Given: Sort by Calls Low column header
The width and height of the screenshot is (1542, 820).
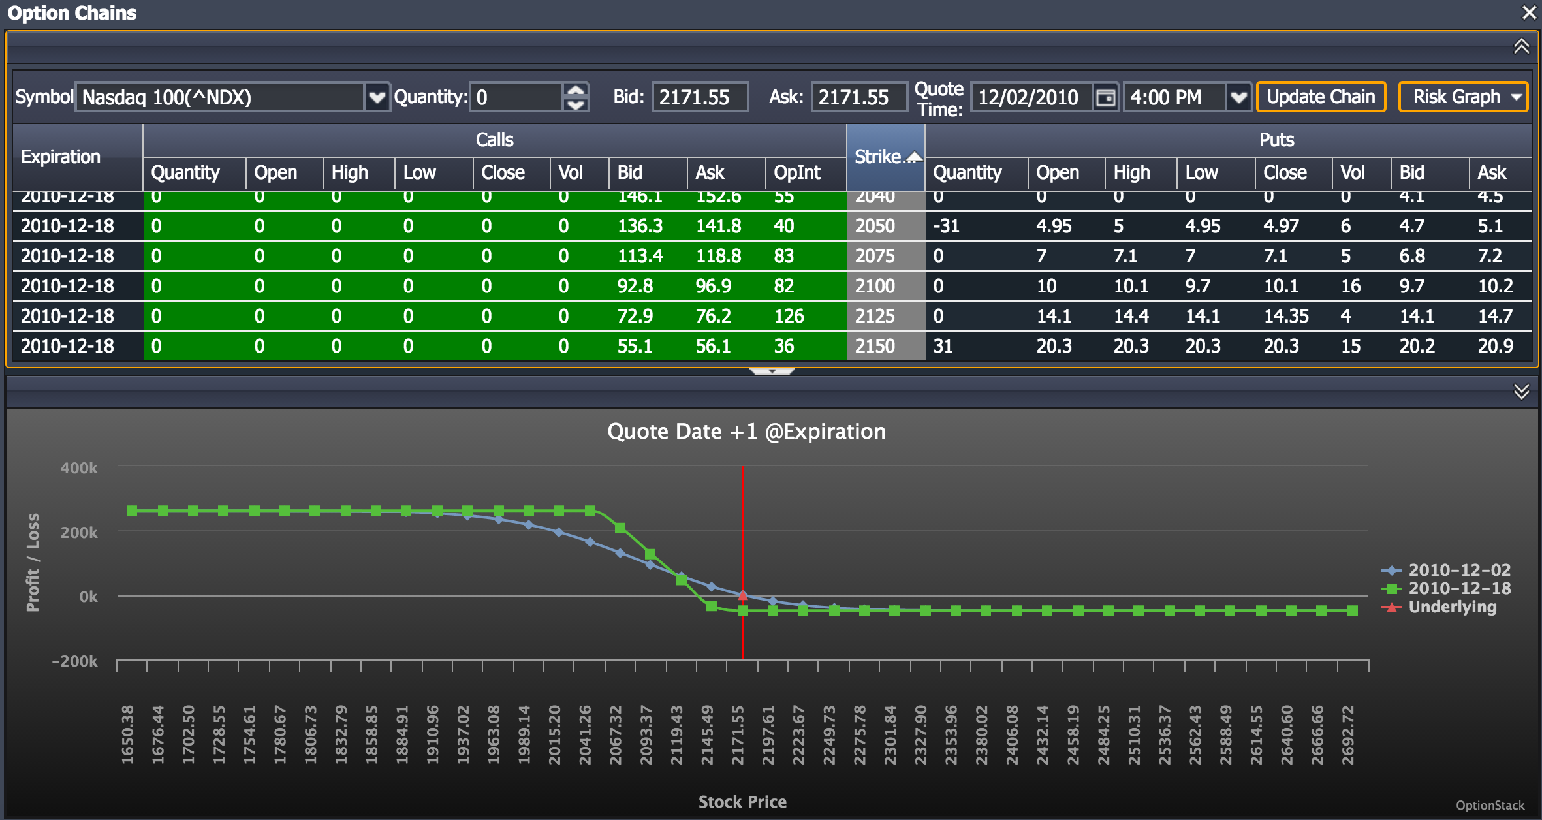Looking at the screenshot, I should tap(434, 173).
